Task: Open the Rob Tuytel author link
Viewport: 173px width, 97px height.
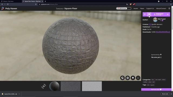Action: point(162,19)
